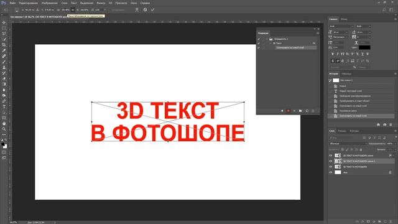The height and width of the screenshot is (224, 398).
Task: Delete current state in History panel
Action: [391, 124]
